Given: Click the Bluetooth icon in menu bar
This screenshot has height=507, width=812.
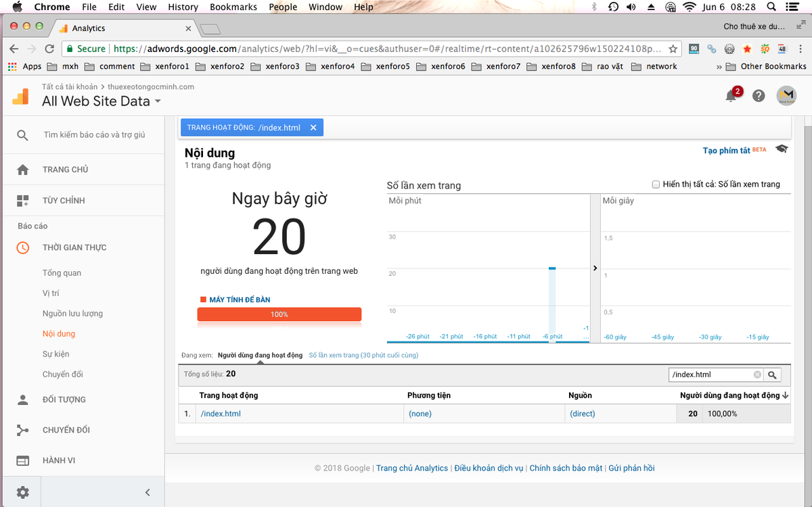Looking at the screenshot, I should point(594,7).
